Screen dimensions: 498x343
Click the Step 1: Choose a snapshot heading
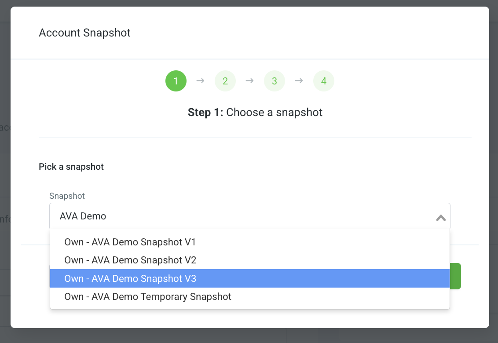[255, 113]
